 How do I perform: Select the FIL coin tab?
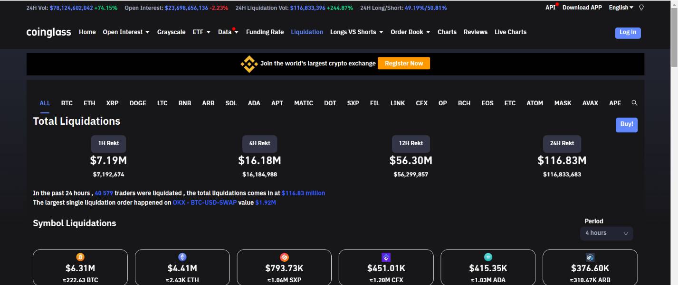(375, 103)
